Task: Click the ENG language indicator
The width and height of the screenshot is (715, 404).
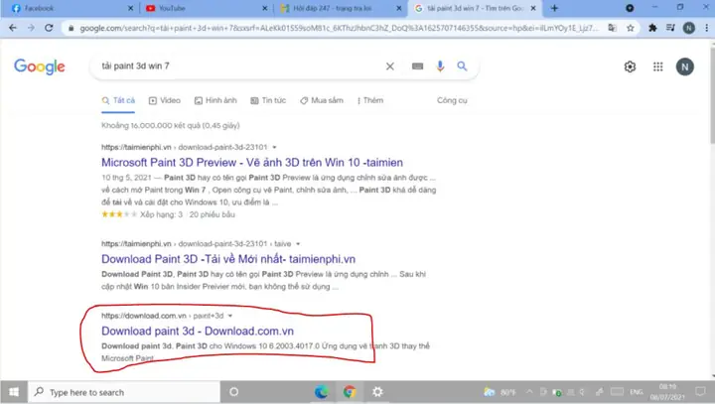Action: click(x=637, y=392)
